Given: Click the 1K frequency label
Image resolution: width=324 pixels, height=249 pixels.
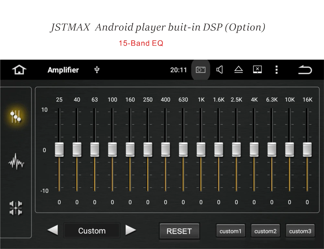Looking at the screenshot, I should coord(201,100).
